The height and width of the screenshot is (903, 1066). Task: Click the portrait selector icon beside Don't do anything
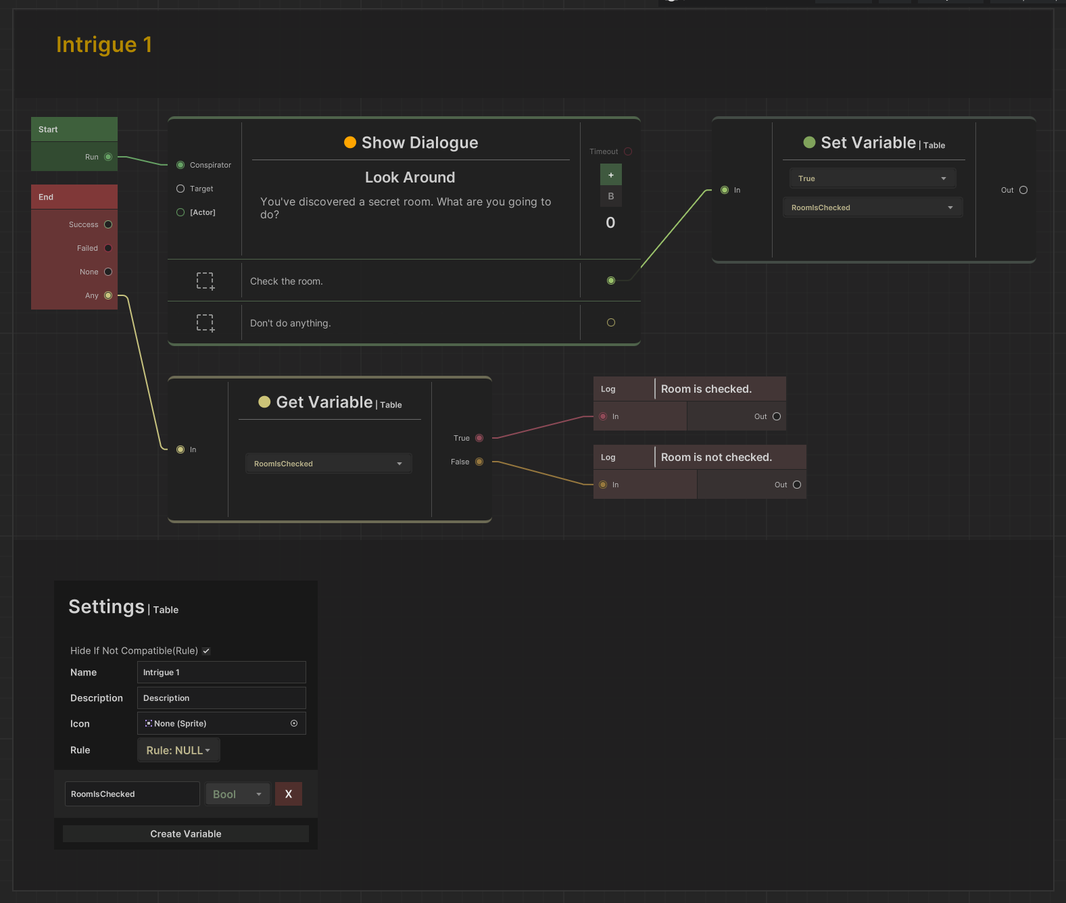(205, 323)
